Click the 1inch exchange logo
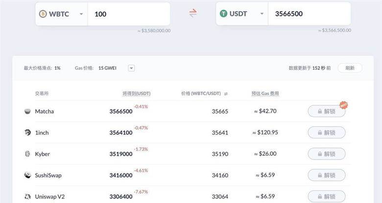The width and height of the screenshot is (382, 203). tap(27, 133)
